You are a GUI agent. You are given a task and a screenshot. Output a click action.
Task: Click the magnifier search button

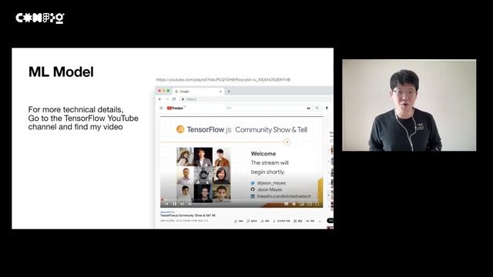(x=317, y=108)
